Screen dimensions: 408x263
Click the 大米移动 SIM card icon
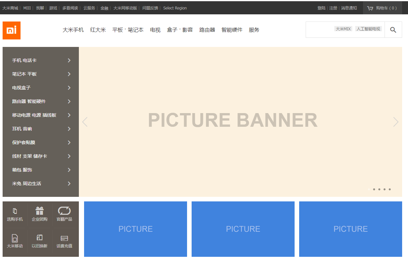15,238
